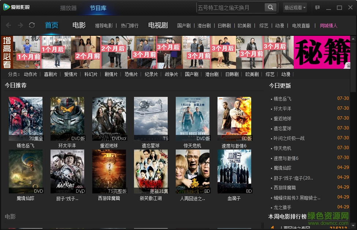Open the 电视剧 section
The width and height of the screenshot is (357, 230).
click(158, 25)
